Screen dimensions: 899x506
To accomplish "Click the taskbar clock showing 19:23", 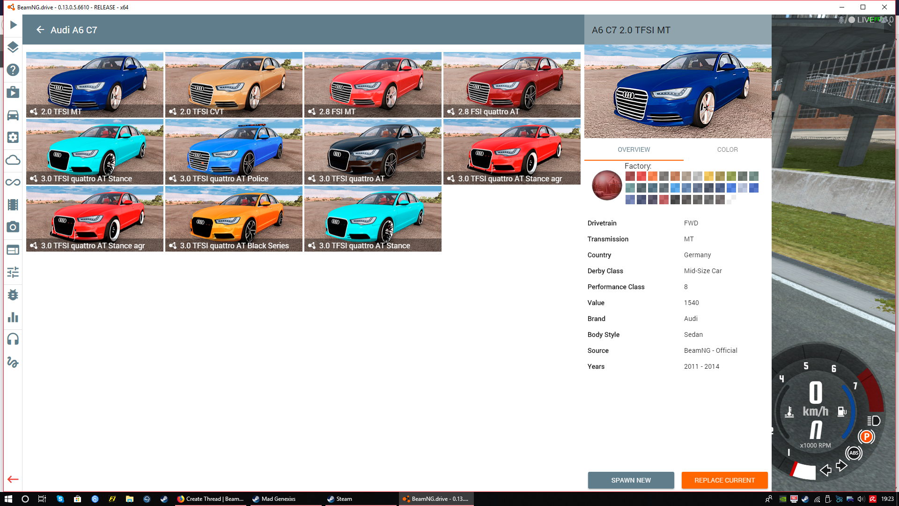I will [887, 499].
